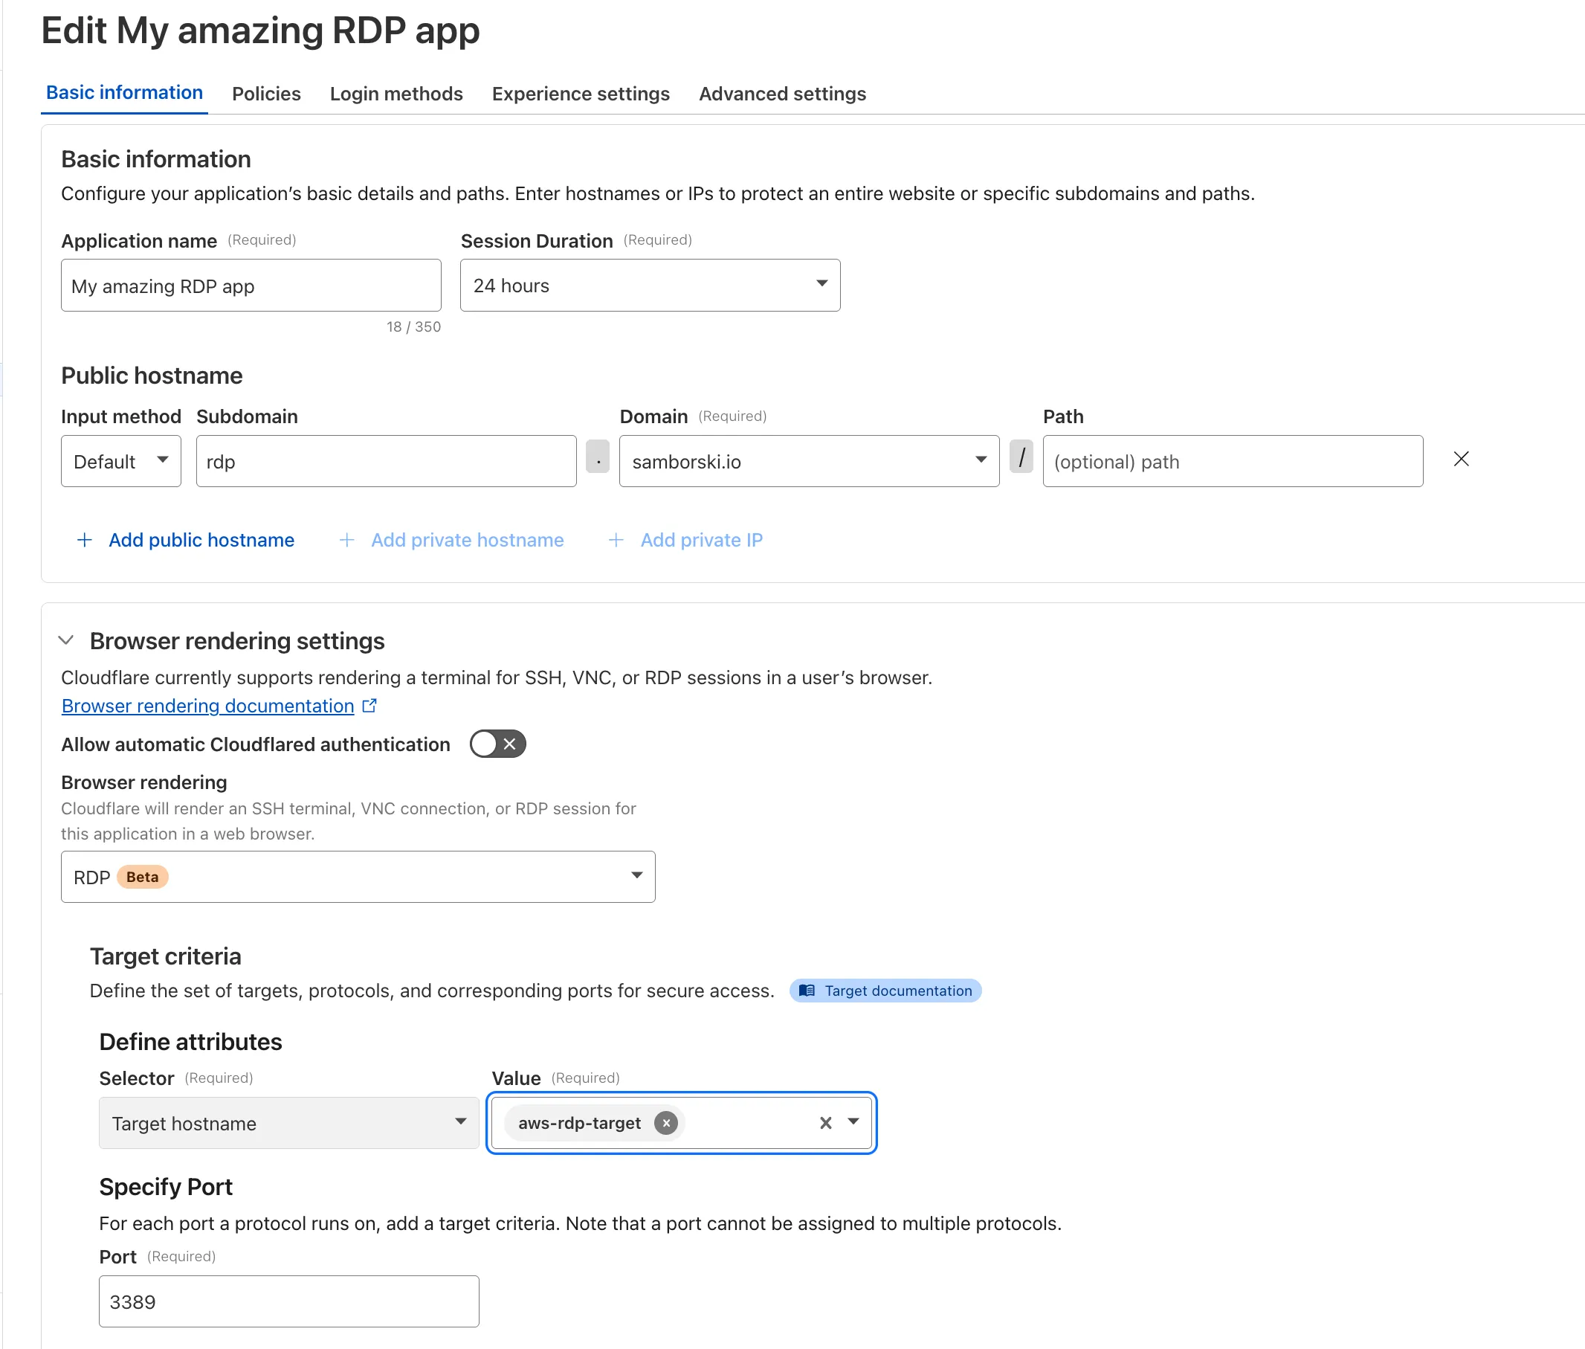Viewport: 1585px width, 1349px height.
Task: Open the Session Duration dropdown
Action: [x=821, y=285]
